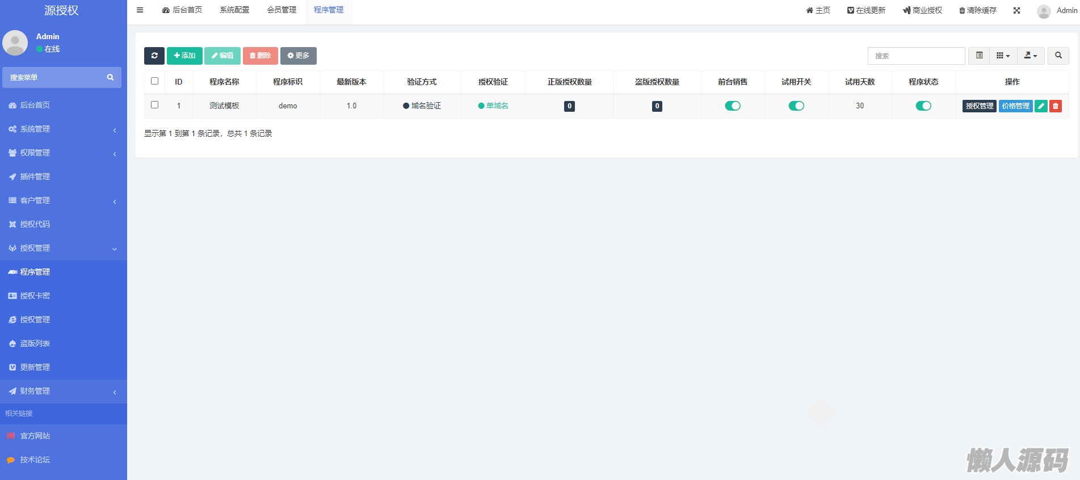Click the fullscreen expand icon in header

click(1016, 10)
